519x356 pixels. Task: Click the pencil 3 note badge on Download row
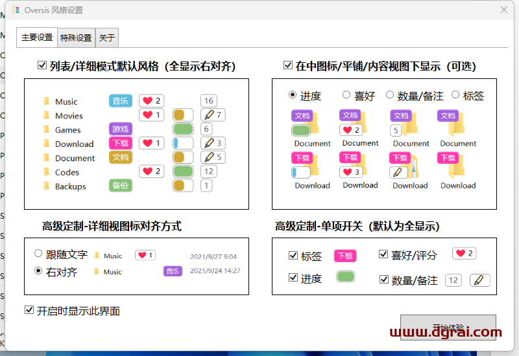pyautogui.click(x=213, y=143)
